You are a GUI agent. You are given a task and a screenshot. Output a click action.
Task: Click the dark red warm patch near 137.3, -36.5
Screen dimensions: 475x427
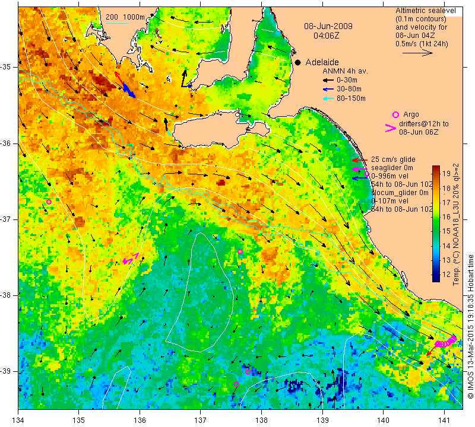point(221,183)
